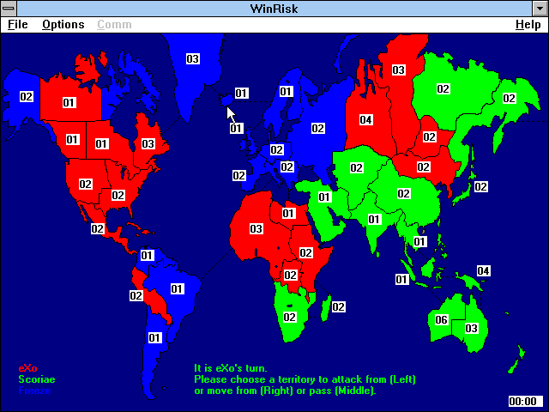Click the 02 label on Central America
This screenshot has height=412, width=549.
(x=97, y=229)
